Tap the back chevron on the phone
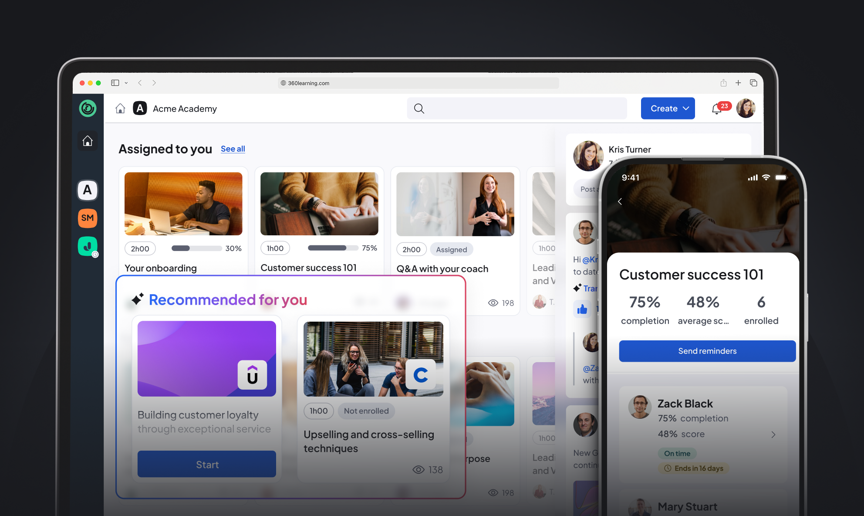864x516 pixels. (x=620, y=201)
